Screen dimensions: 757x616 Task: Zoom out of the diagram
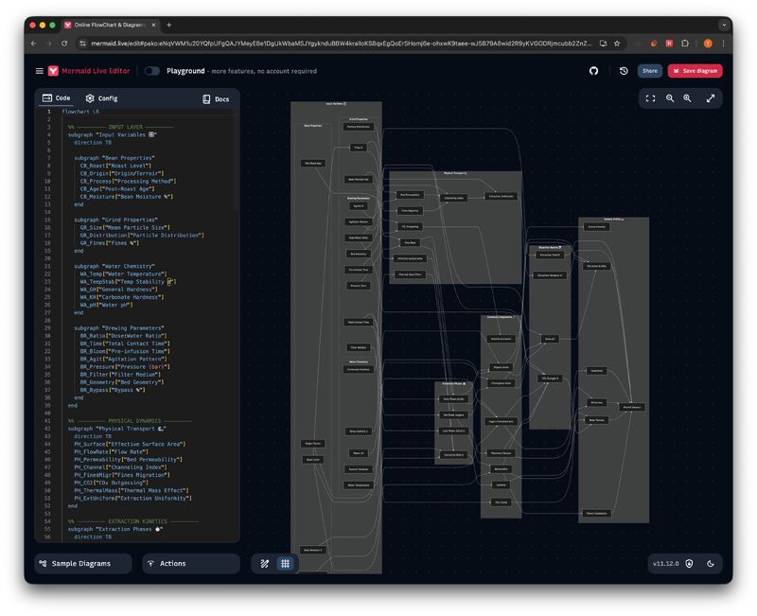670,98
